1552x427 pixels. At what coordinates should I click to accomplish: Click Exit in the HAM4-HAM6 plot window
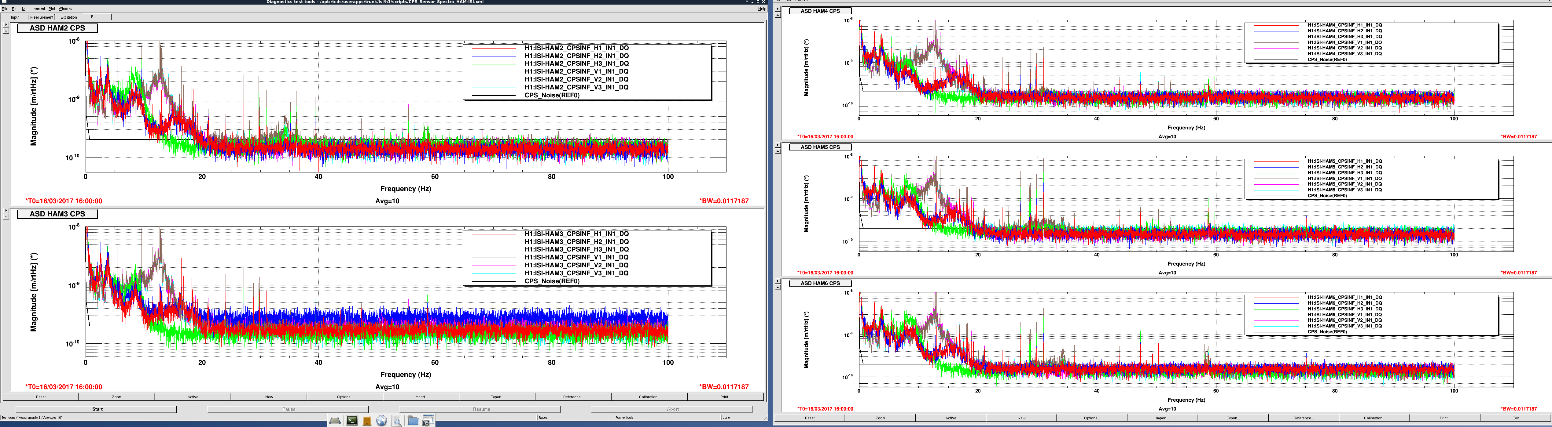click(x=1515, y=418)
